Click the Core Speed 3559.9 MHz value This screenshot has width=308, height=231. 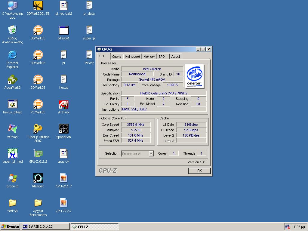pyautogui.click(x=136, y=125)
